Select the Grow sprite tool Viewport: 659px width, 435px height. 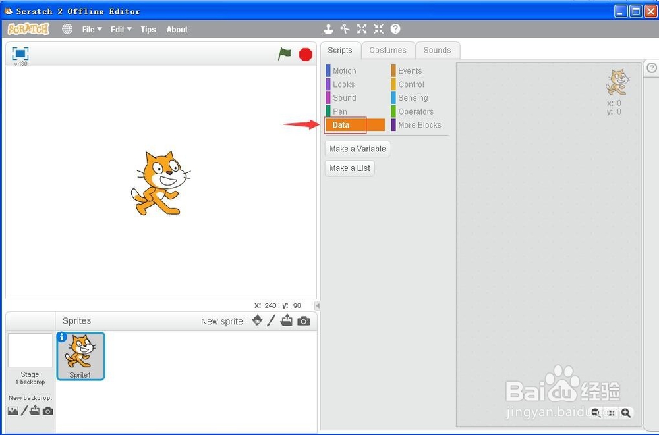(x=361, y=29)
